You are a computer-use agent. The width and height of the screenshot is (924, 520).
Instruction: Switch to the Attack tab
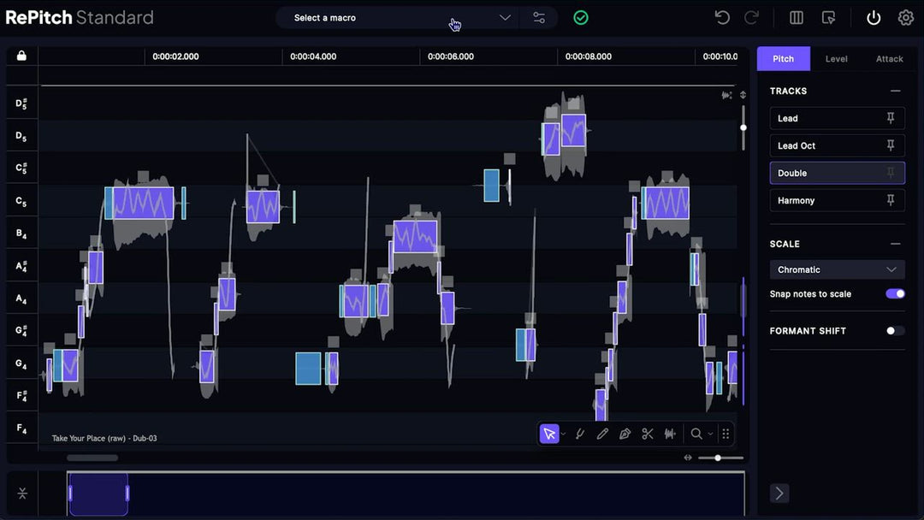coord(889,59)
